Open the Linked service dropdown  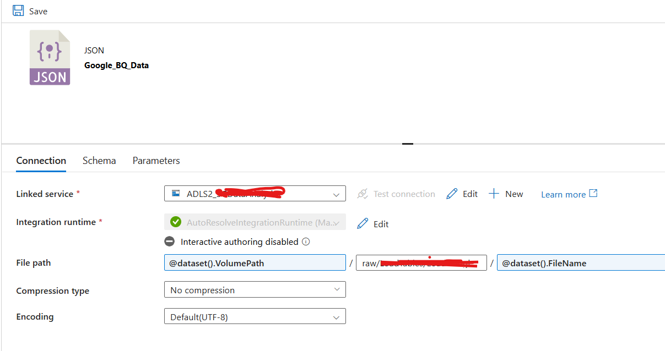click(337, 194)
